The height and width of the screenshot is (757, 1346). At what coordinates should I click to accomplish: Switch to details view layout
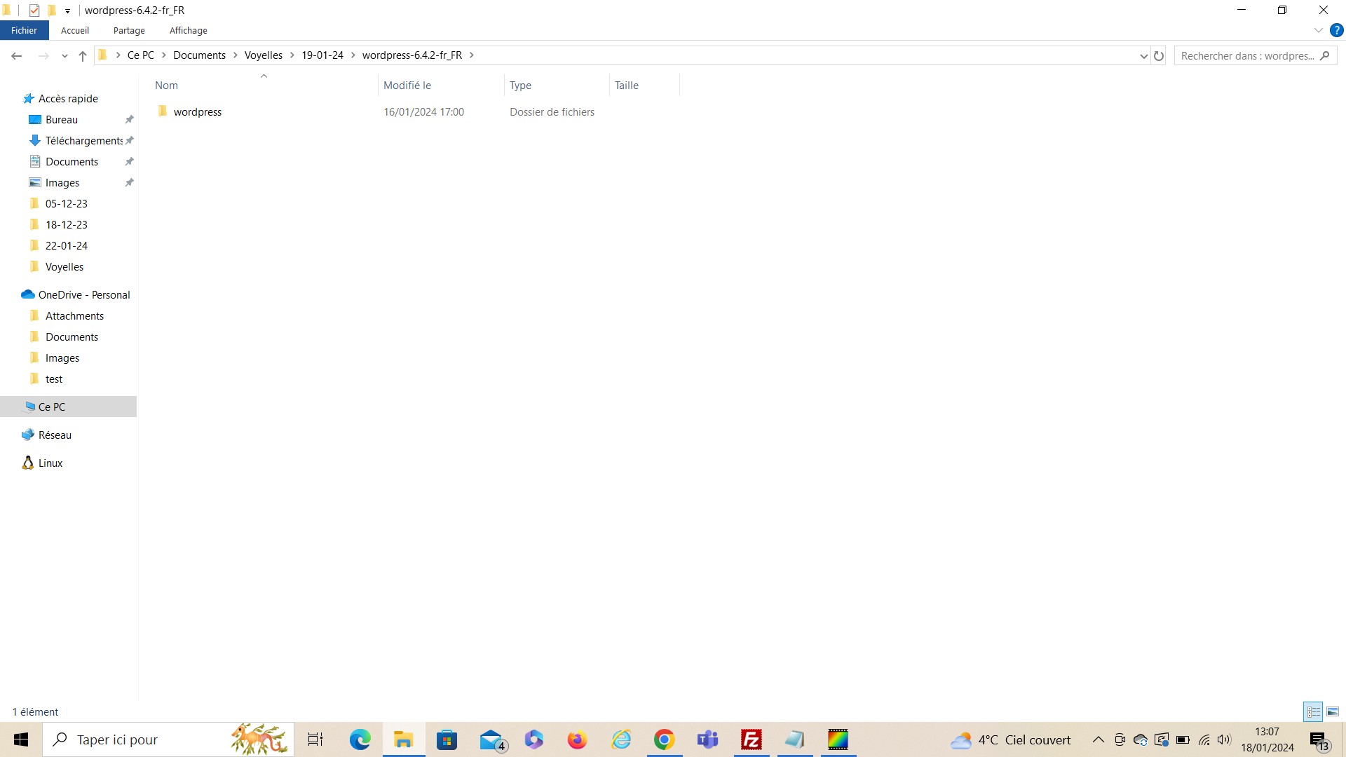1313,711
